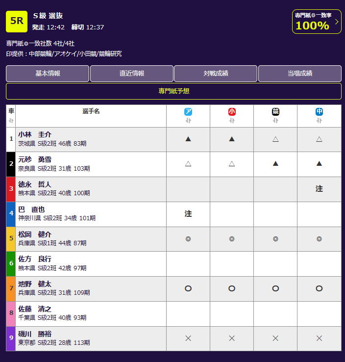The height and width of the screenshot is (362, 345).
Task: Click the × mark for 磯川 勝裕 in 小 column
Action: pos(232,338)
